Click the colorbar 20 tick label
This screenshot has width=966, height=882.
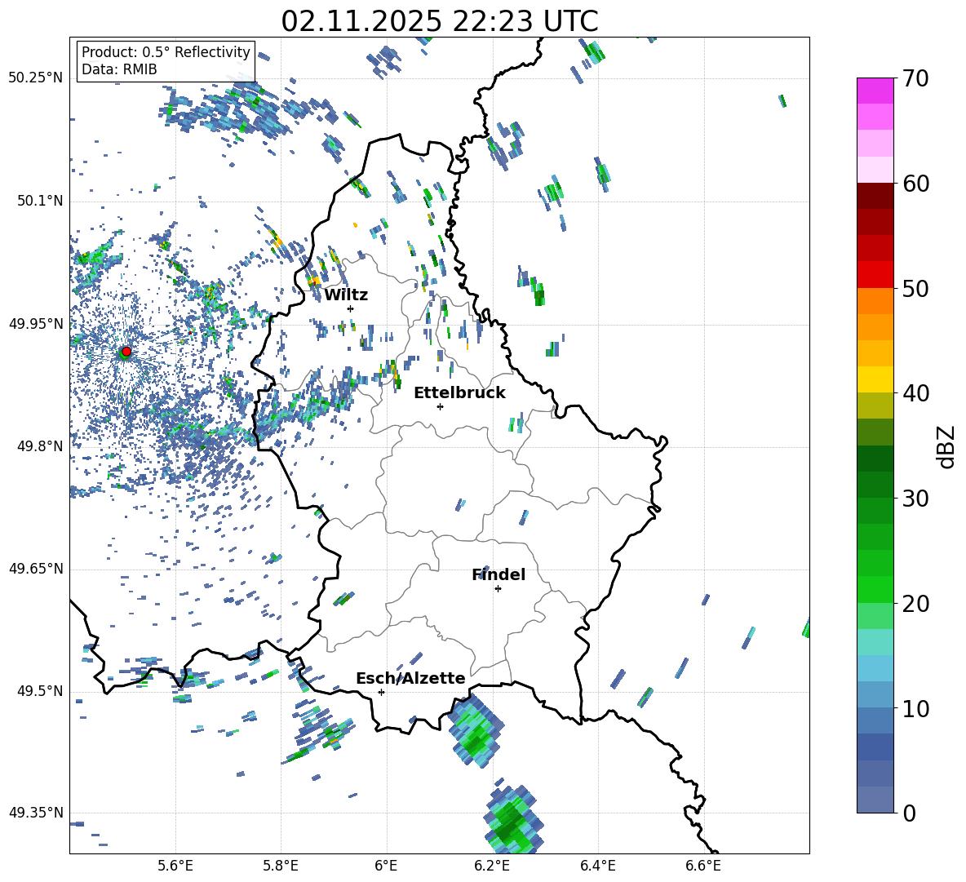915,603
